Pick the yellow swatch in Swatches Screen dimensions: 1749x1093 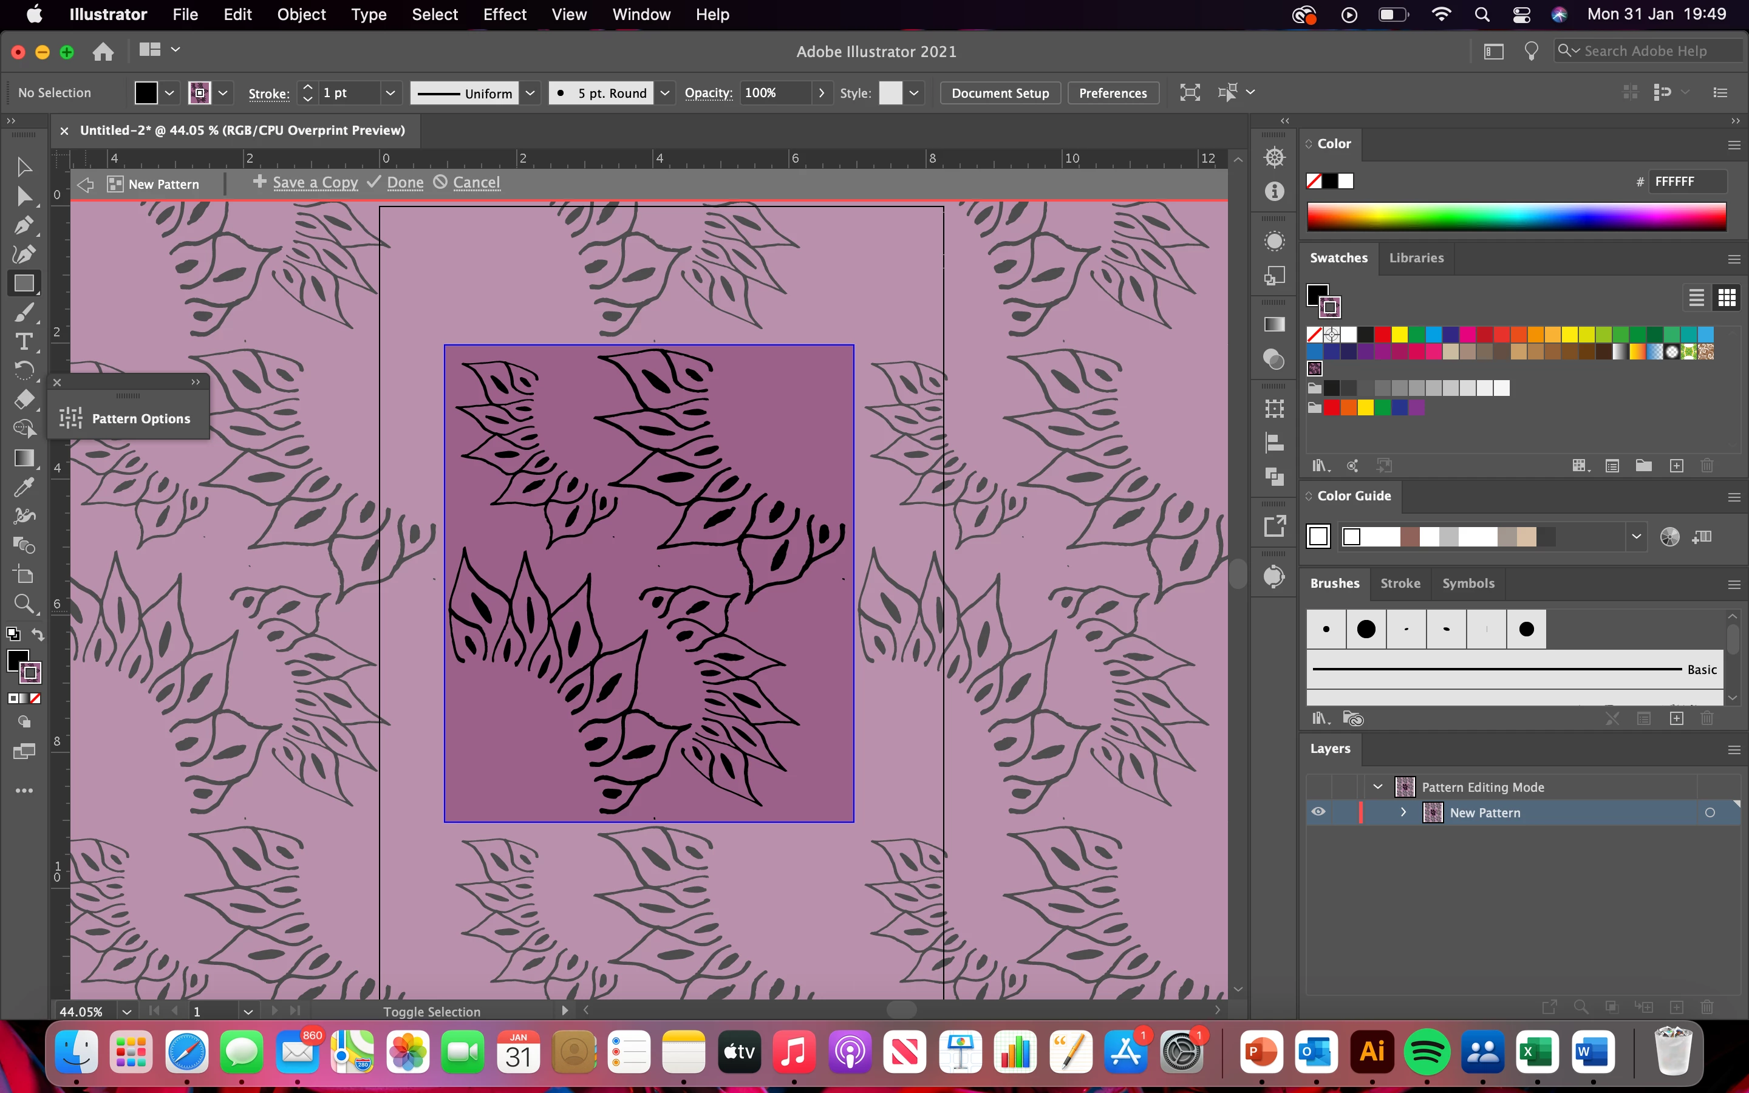(x=1400, y=334)
